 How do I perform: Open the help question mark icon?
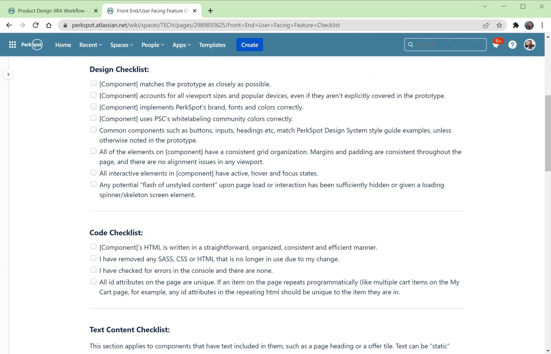click(512, 45)
